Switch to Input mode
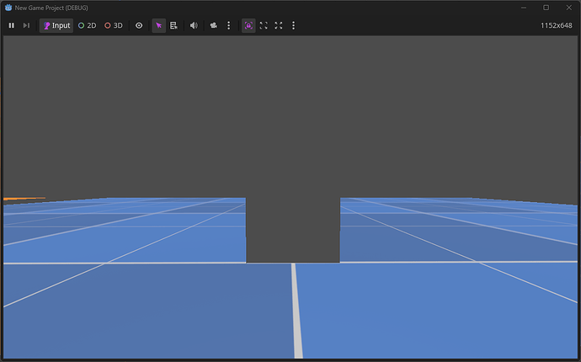 tap(56, 25)
